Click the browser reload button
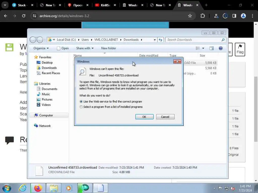Viewport: 258px width, 193px height. (24, 16)
